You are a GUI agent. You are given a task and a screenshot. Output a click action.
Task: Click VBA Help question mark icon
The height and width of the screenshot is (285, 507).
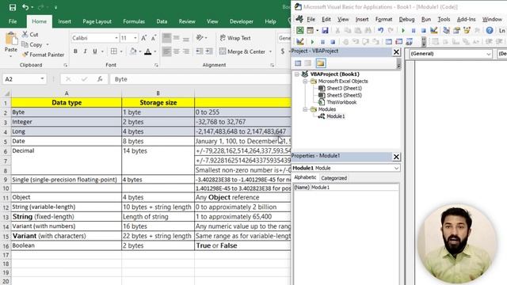(x=490, y=30)
